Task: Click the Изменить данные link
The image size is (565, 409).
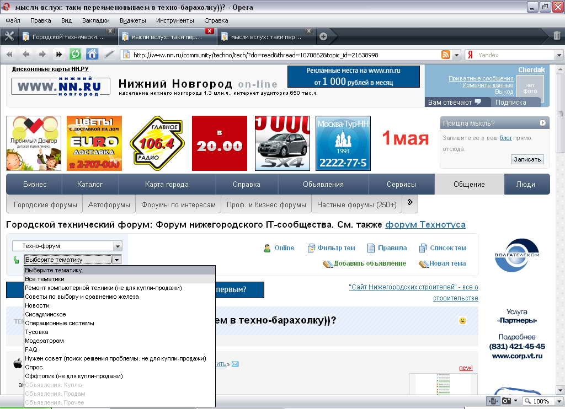Action: point(488,85)
